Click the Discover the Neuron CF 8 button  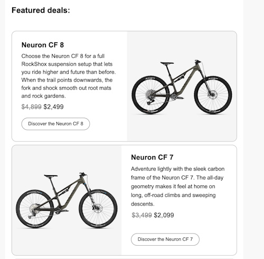click(x=55, y=124)
